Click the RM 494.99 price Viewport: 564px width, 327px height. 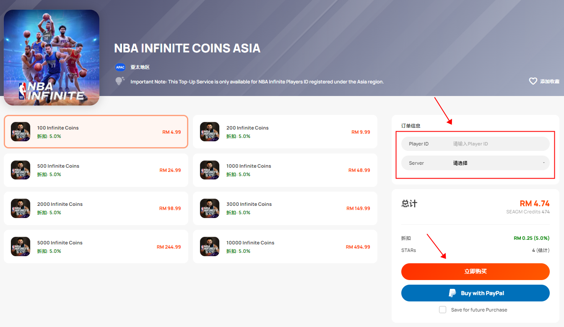coord(358,247)
